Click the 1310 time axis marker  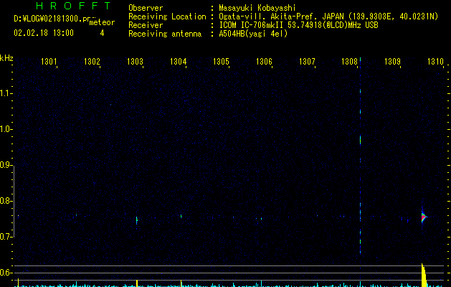point(435,62)
